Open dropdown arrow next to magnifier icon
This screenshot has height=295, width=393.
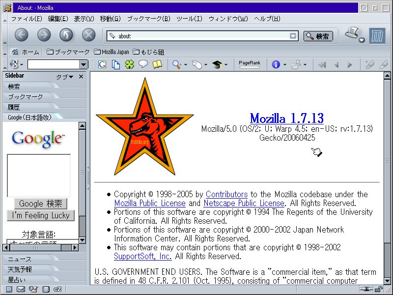[186, 65]
